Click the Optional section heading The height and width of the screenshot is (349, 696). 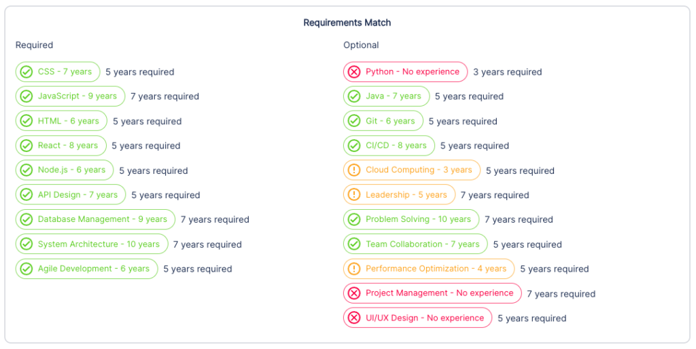click(x=361, y=45)
